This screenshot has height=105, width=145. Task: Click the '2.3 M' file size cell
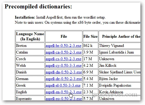tap(90, 92)
